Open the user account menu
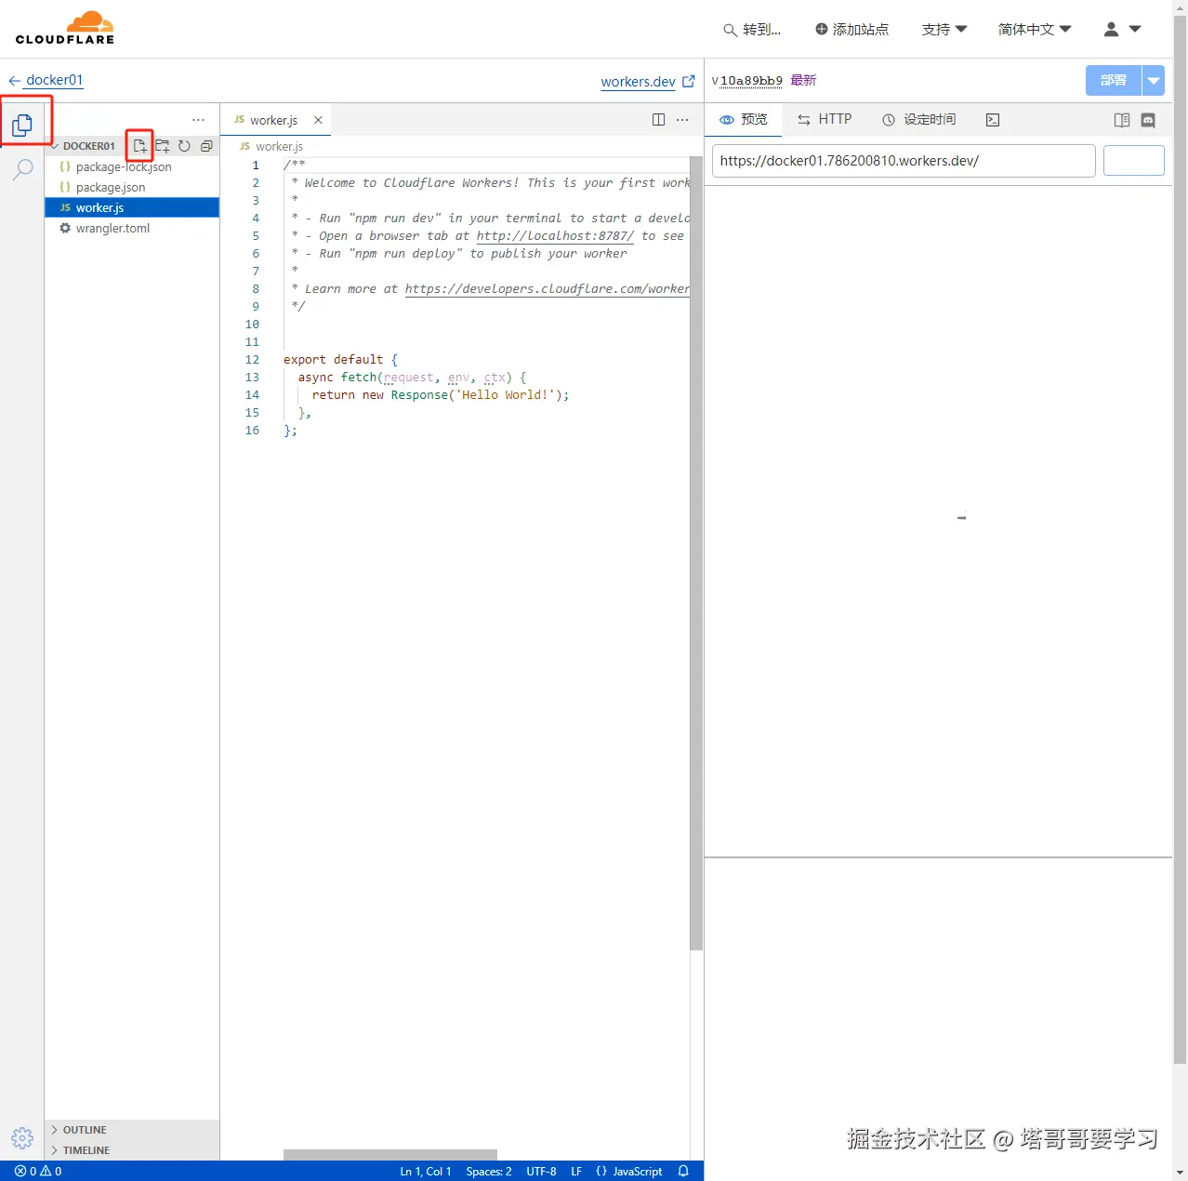 [1121, 30]
